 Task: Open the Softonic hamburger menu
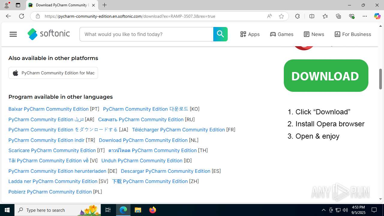tap(13, 34)
